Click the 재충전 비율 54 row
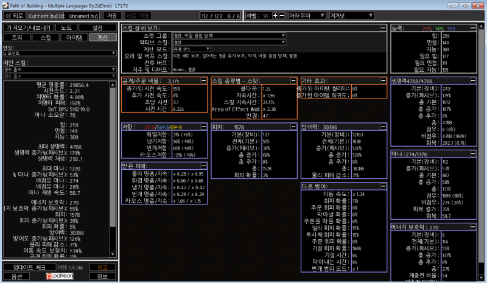The height and width of the screenshot is (283, 487). pos(433,276)
